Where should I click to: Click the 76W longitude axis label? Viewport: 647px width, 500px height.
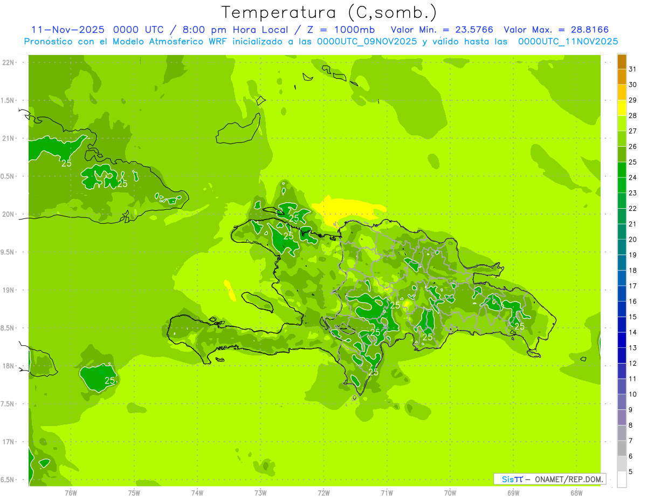tap(71, 493)
